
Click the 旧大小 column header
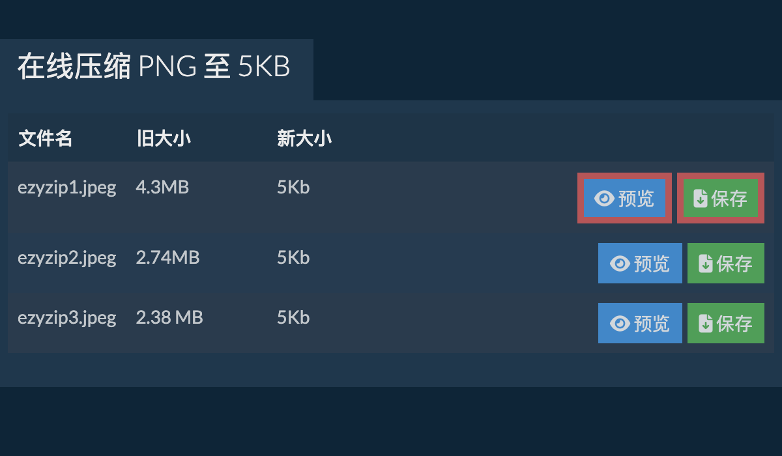pyautogui.click(x=164, y=139)
